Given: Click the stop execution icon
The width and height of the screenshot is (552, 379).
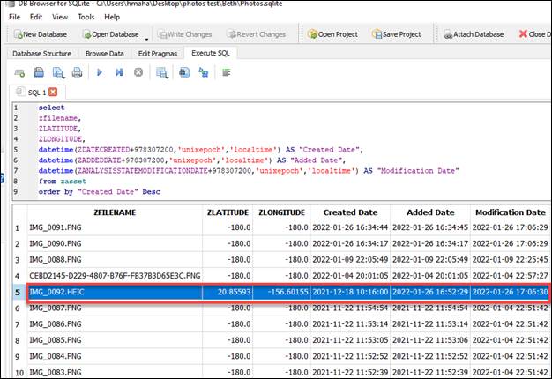Looking at the screenshot, I should 138,72.
